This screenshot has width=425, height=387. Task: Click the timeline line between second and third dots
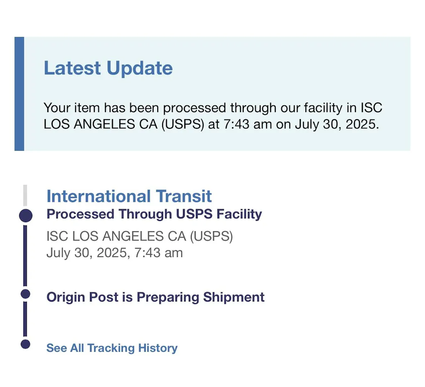tap(25, 319)
